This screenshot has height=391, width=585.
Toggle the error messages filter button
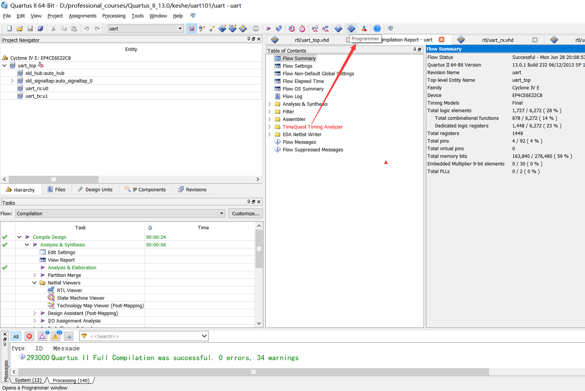point(29,337)
